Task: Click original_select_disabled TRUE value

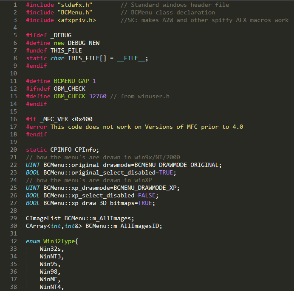Action: coord(166,173)
